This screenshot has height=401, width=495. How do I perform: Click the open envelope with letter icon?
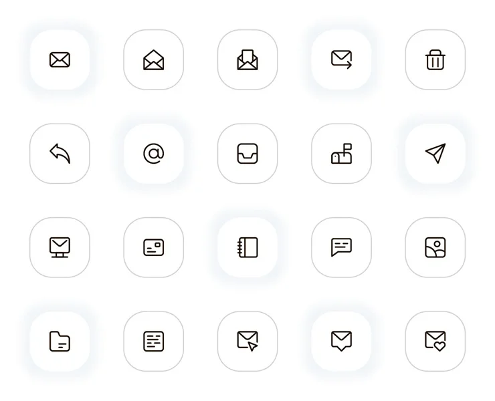[248, 59]
